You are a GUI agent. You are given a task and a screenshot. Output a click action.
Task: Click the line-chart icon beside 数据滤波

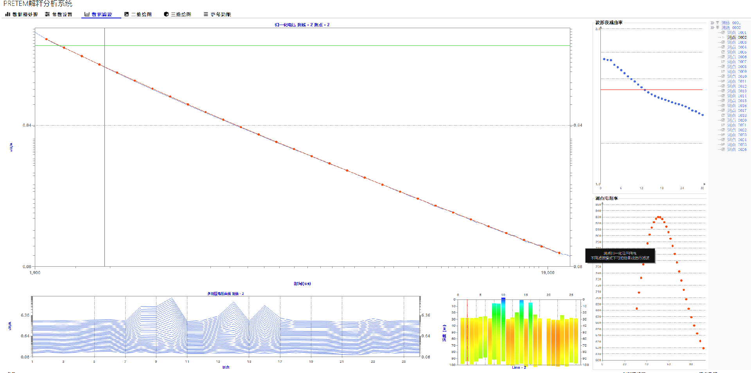tap(87, 14)
